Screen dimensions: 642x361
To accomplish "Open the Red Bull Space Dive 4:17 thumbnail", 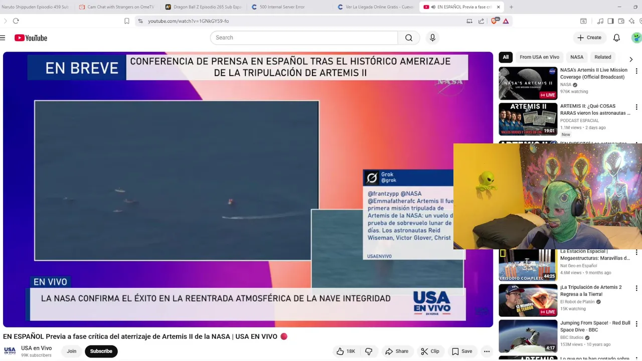I will pyautogui.click(x=528, y=336).
